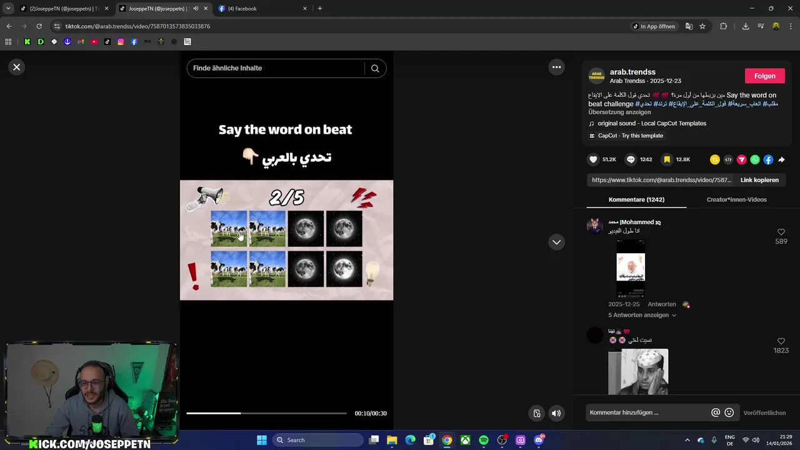Screen dimensions: 800x450
Task: Open the arab.trendss profile name
Action: tap(632, 72)
